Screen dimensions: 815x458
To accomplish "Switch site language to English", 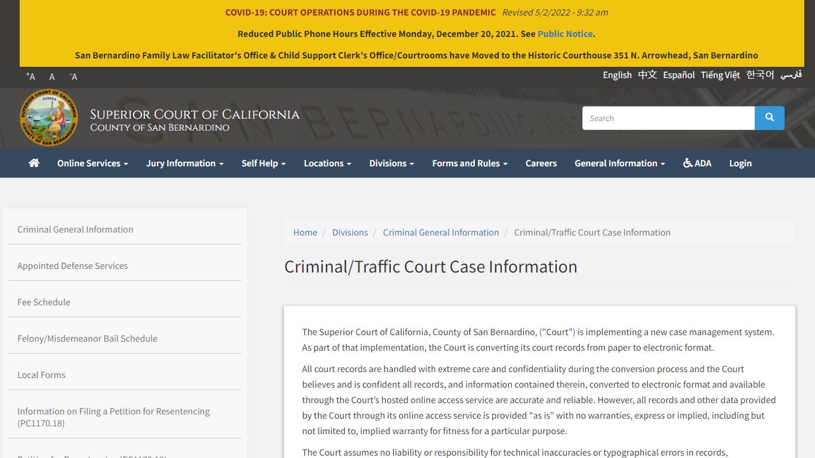I will click(617, 75).
